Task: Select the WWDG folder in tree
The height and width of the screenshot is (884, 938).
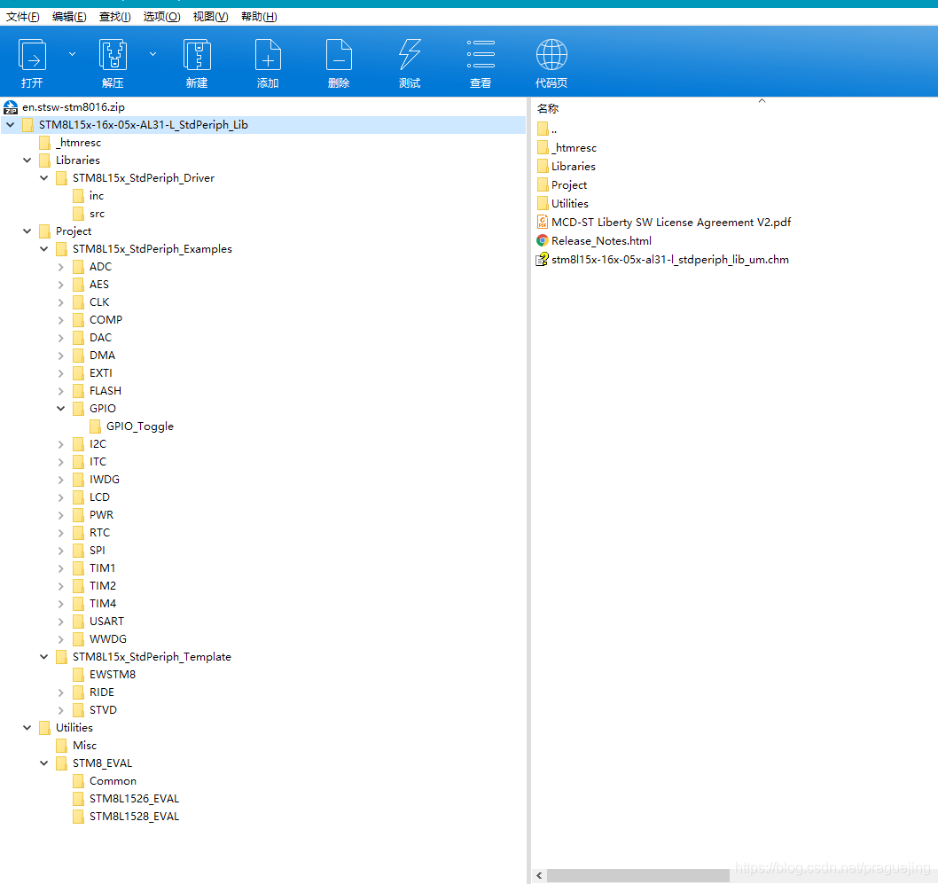Action: coord(107,638)
